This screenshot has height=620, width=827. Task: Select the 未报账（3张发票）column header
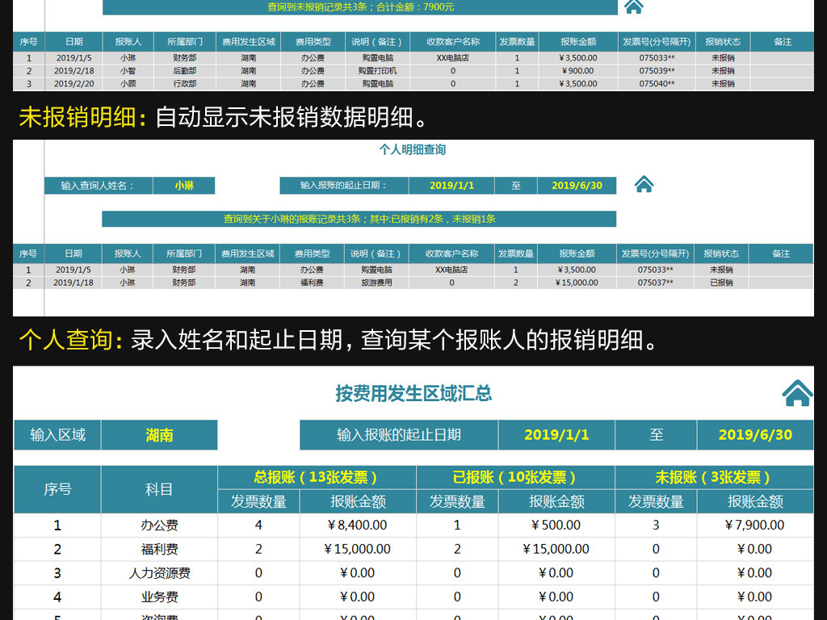[x=713, y=477]
